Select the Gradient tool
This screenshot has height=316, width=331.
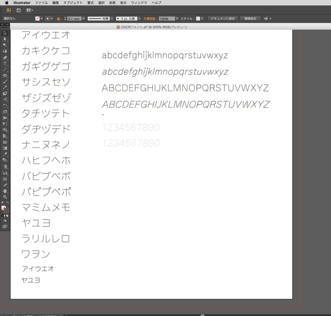pyautogui.click(x=5, y=148)
